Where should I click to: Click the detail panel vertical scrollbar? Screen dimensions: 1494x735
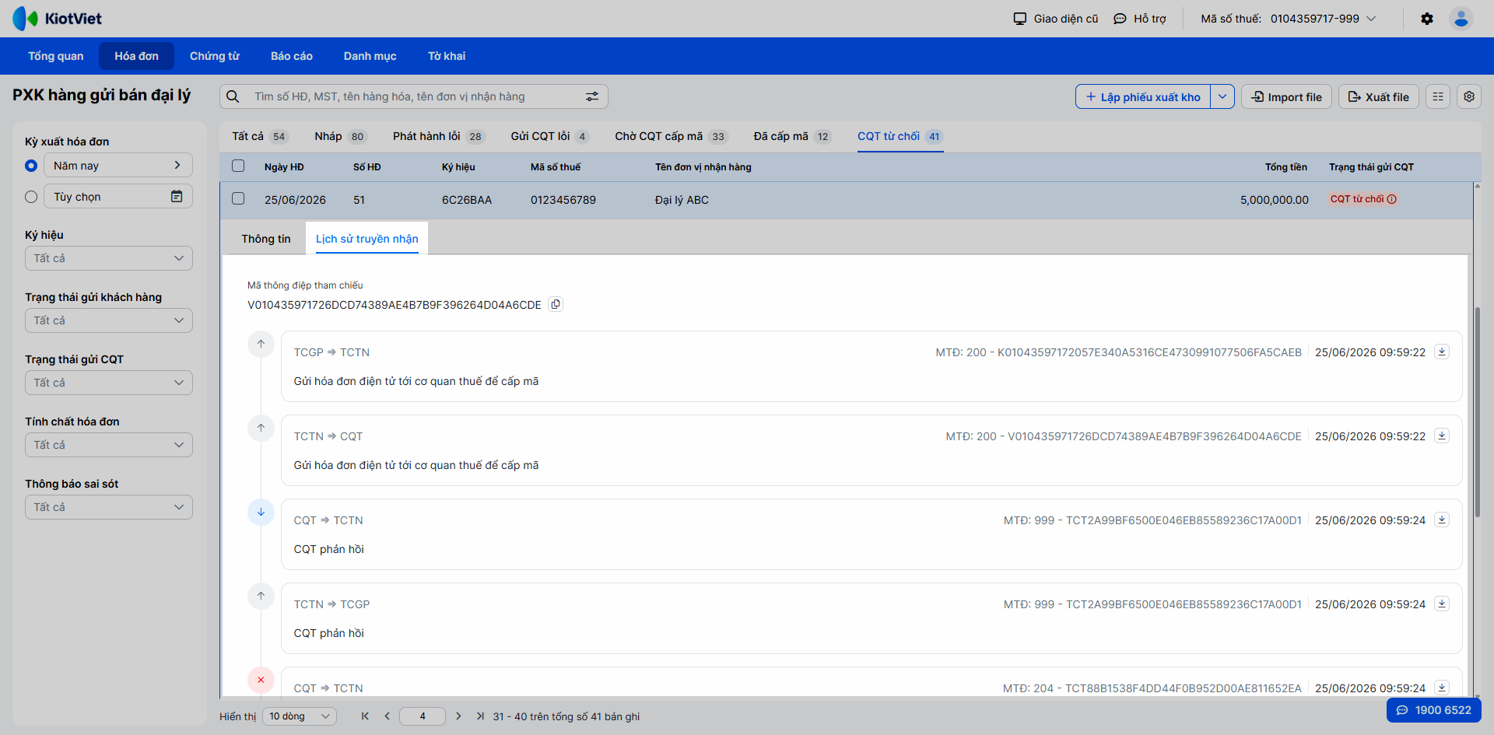coord(1478,412)
